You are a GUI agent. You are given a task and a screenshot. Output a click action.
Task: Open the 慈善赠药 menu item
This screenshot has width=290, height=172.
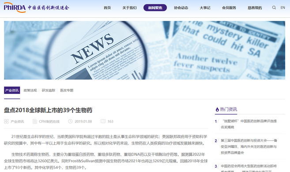(255, 8)
